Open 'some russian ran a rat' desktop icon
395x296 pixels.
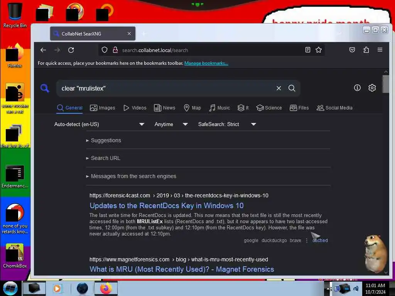[15, 98]
